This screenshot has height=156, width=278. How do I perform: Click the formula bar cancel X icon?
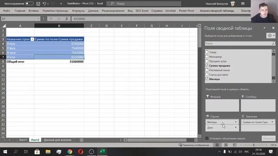51,19
